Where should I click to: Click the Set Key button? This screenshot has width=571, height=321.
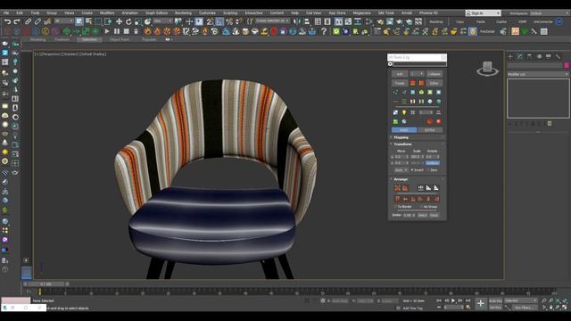click(x=495, y=308)
